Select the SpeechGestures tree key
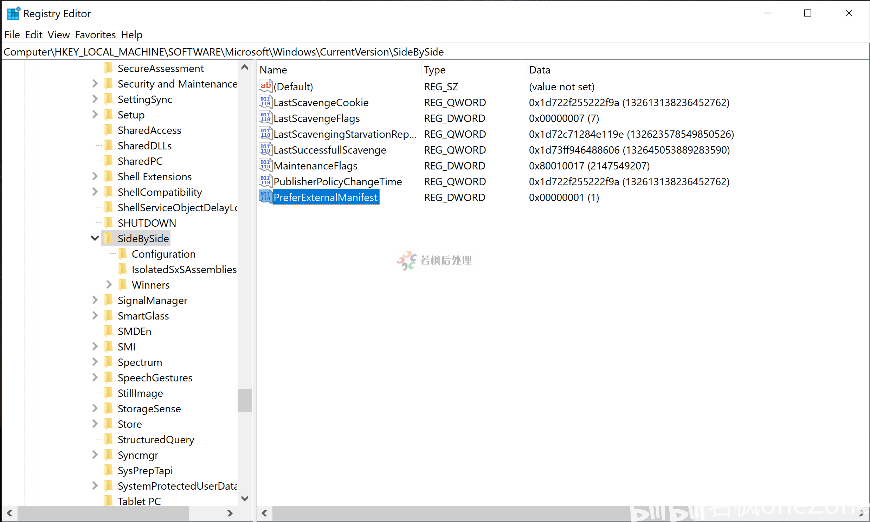This screenshot has width=870, height=522. [155, 378]
